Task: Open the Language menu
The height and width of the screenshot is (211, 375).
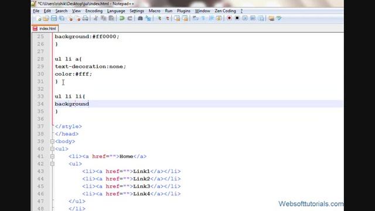Action: (116, 11)
